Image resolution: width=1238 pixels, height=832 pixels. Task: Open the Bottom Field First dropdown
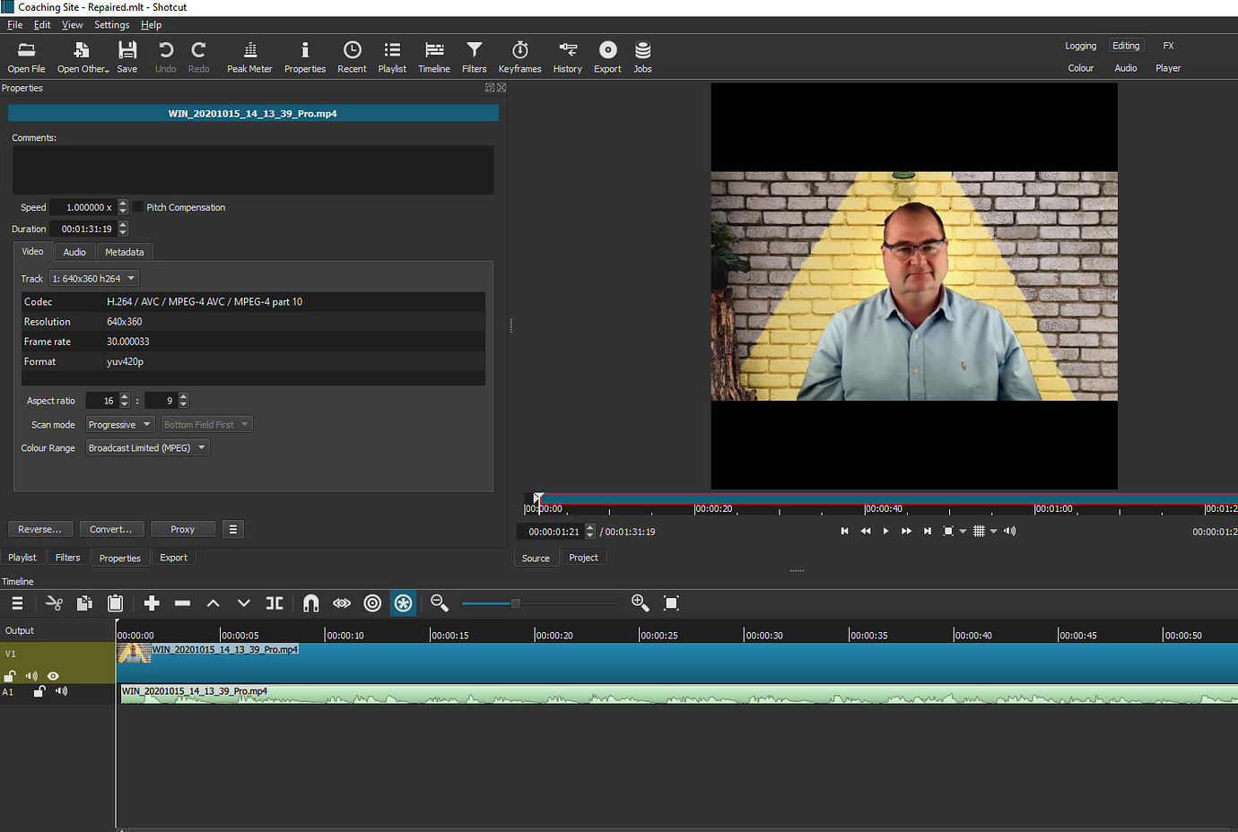[206, 425]
